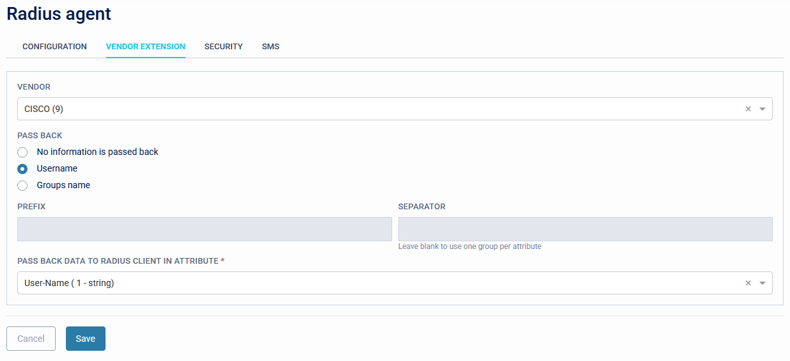Switch to the Configuration tab
Viewport: 790px width, 361px height.
pos(54,47)
